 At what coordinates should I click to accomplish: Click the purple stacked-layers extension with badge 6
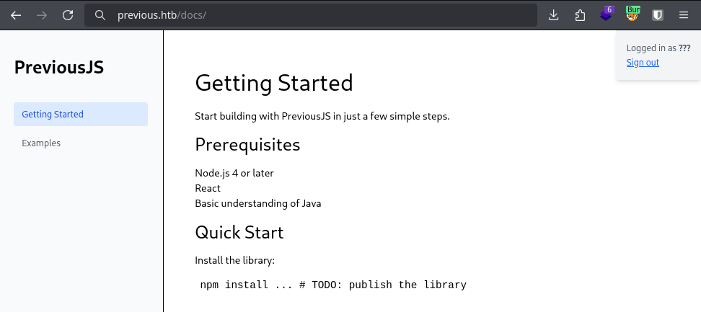click(x=607, y=14)
